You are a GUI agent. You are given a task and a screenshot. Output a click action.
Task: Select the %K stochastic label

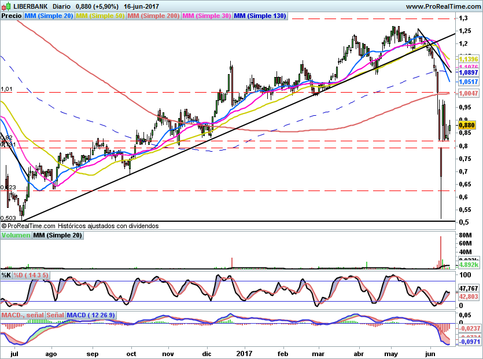tap(6, 275)
